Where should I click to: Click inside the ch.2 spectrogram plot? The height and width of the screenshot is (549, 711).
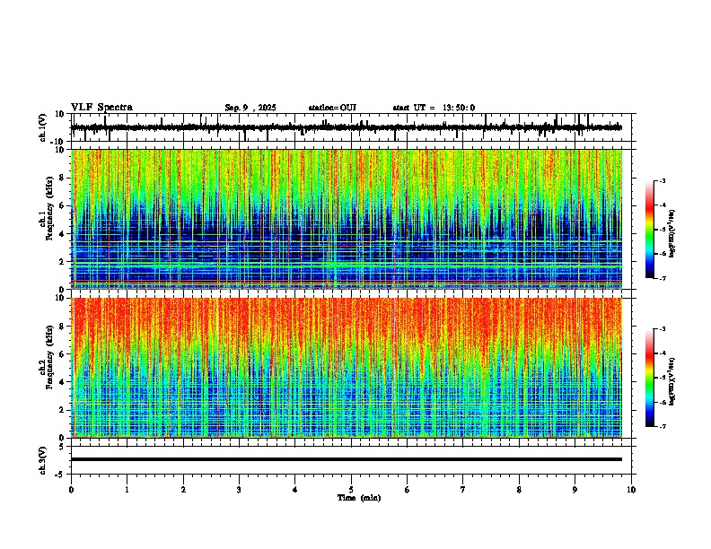coord(347,368)
